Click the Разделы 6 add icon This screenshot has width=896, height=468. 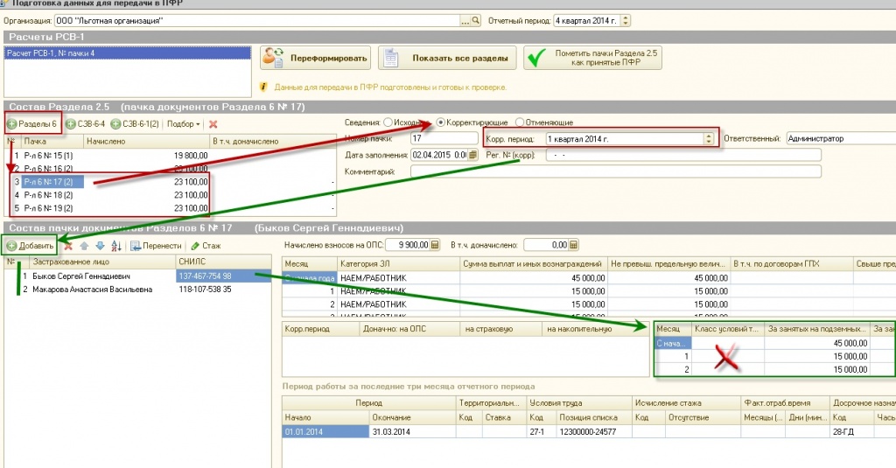(12, 124)
